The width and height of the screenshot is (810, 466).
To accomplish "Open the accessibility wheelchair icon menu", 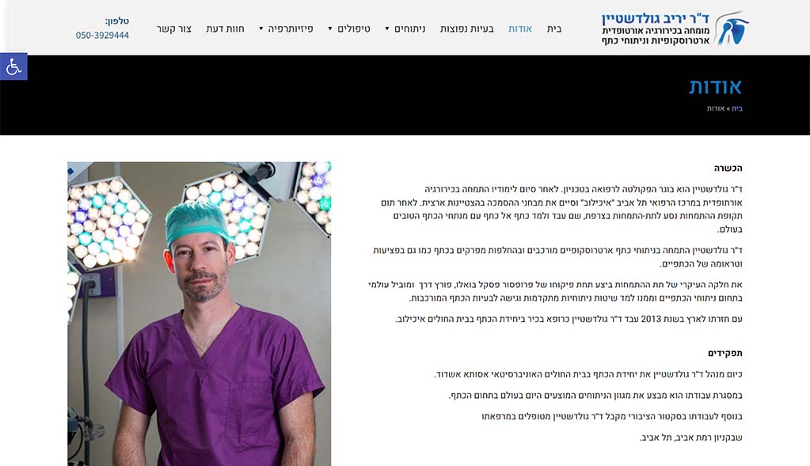I will point(13,66).
